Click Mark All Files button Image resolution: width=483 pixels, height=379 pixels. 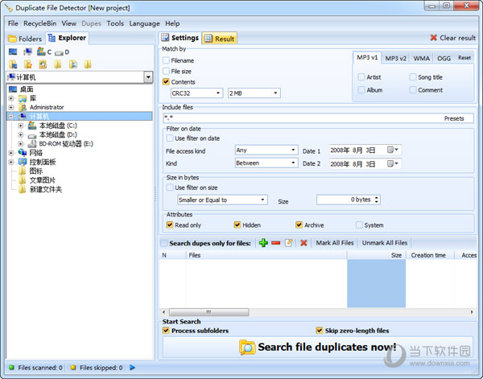click(x=335, y=243)
